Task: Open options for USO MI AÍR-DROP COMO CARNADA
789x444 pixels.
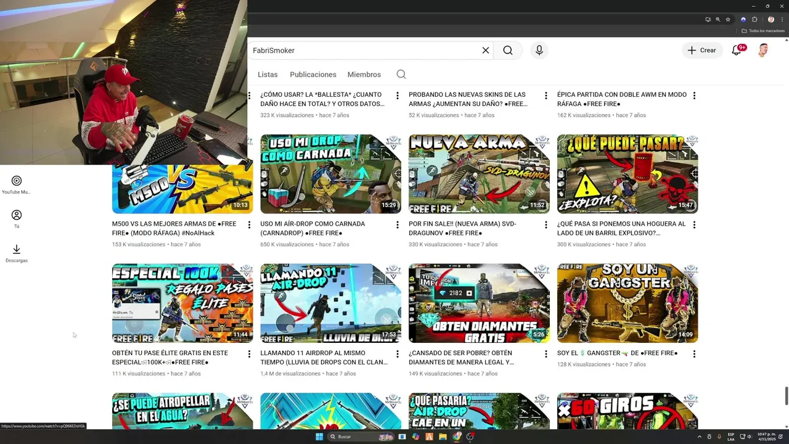Action: [x=398, y=225]
